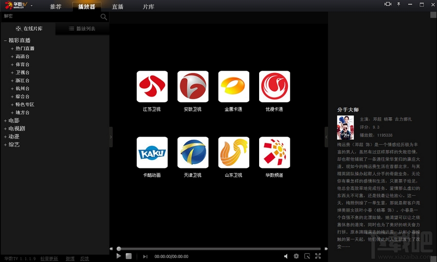Image resolution: width=437 pixels, height=262 pixels.
Task: Click the 华数TV logo
Action: point(16,5)
